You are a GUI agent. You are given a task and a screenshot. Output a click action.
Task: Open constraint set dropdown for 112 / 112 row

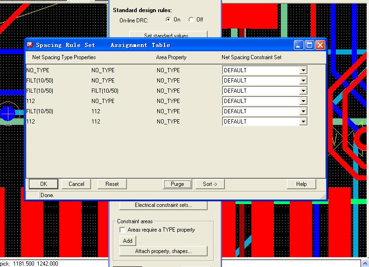click(x=303, y=122)
